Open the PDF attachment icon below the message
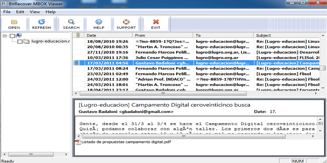This screenshot has height=163, width=327. click(x=78, y=142)
